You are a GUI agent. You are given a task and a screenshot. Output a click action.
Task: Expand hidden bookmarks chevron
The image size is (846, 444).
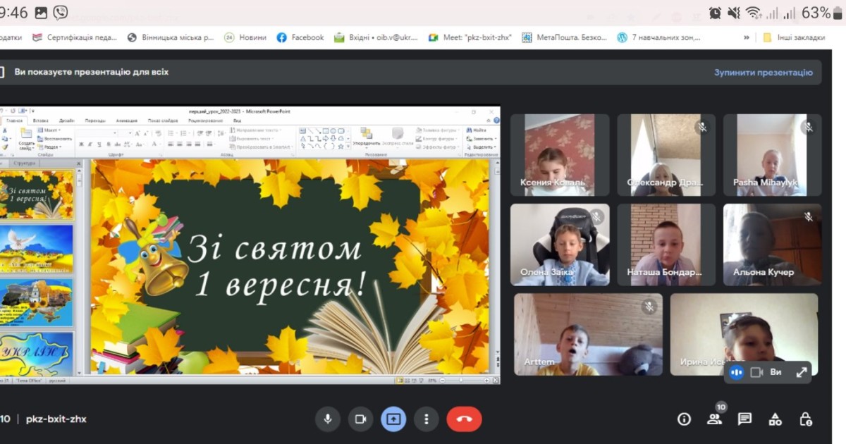[747, 37]
